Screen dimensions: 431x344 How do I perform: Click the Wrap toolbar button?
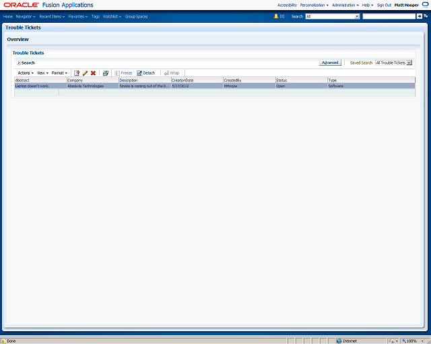coord(172,73)
